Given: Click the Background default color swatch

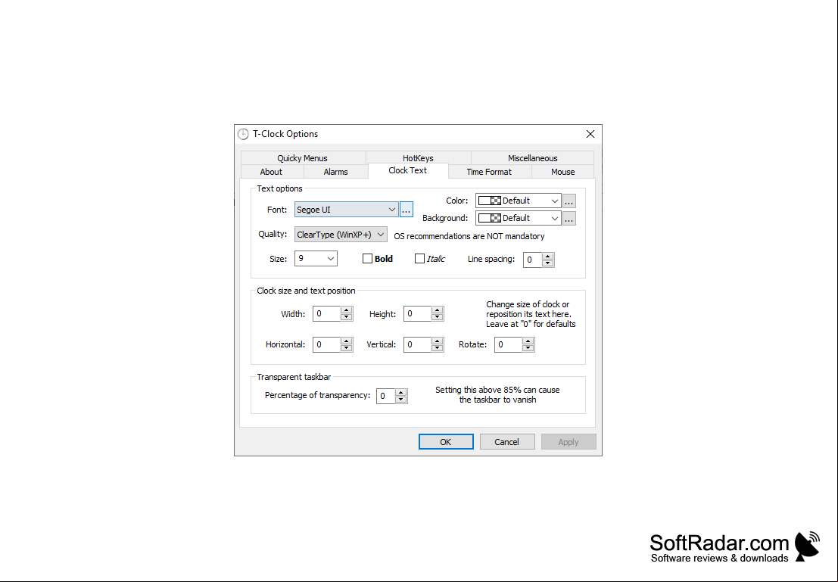Looking at the screenshot, I should pos(490,218).
